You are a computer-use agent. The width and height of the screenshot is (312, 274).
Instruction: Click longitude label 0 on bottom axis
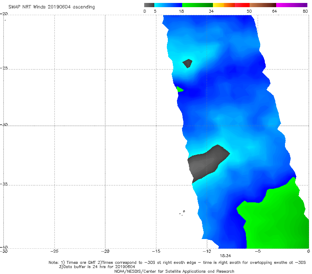[x=309, y=251]
